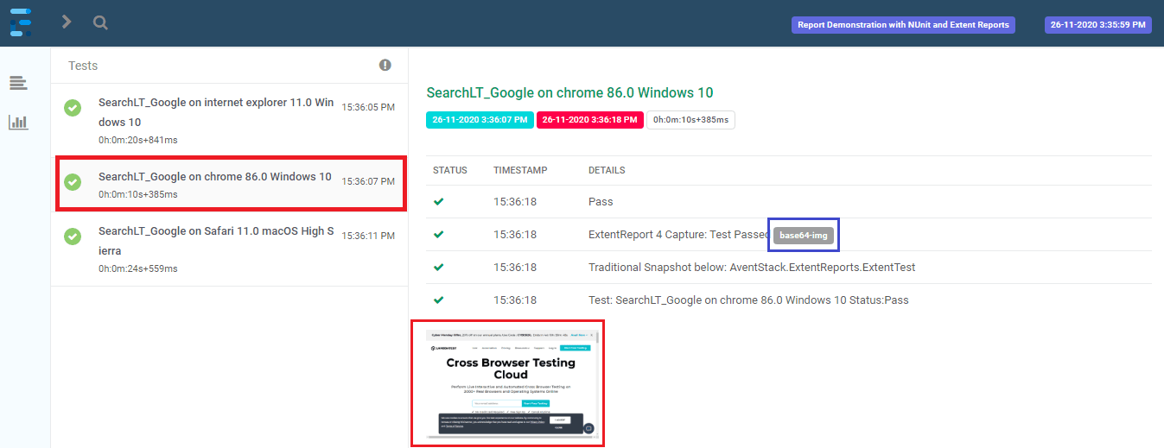Click the Extent Reports logo icon
Viewport: 1164px width, 448px height.
[21, 22]
